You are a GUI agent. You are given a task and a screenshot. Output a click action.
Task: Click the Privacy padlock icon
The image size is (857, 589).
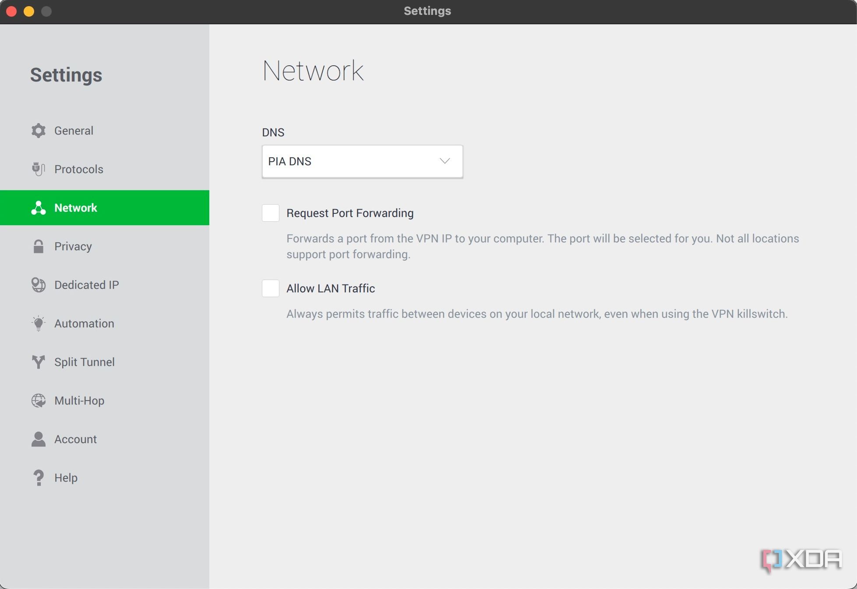39,246
